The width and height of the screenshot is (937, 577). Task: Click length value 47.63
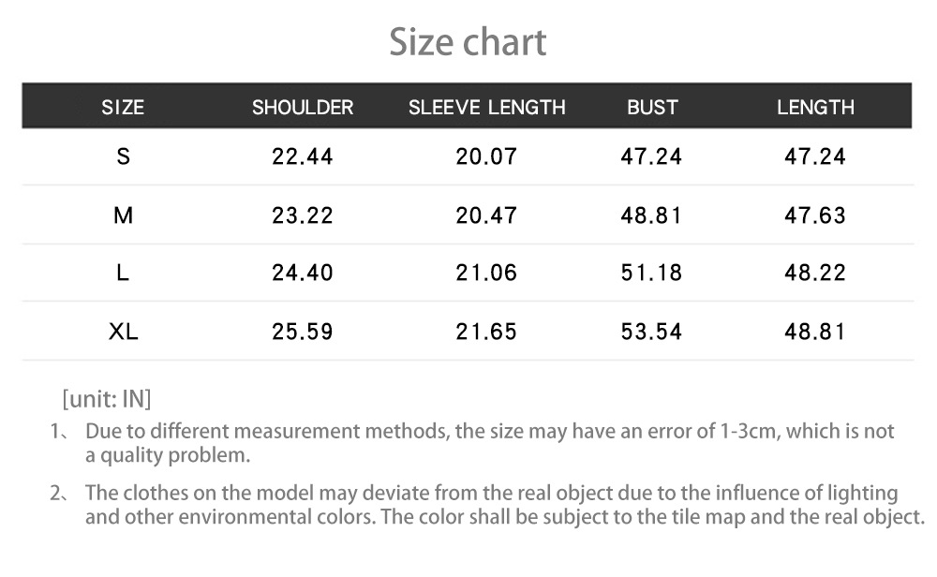click(x=815, y=215)
